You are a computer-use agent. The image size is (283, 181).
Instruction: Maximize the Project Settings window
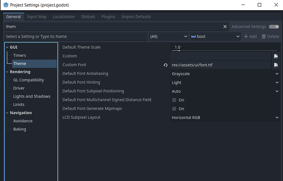tap(259, 5)
